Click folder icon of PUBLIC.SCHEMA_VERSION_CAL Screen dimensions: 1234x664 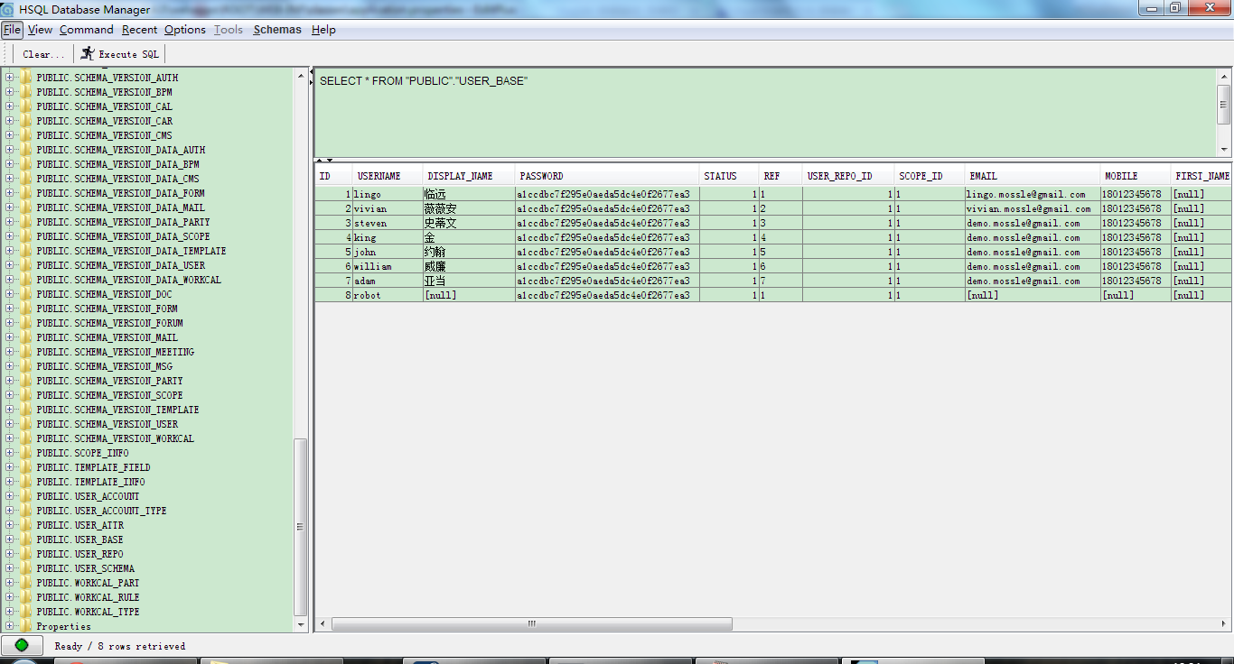tap(25, 106)
